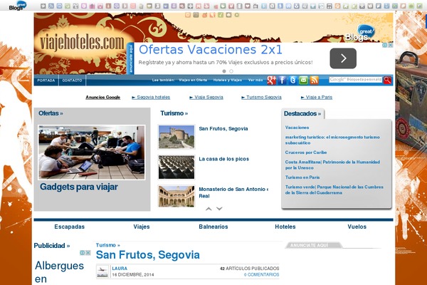Go to the Escapadas category
The image size is (427, 285).
click(70, 227)
